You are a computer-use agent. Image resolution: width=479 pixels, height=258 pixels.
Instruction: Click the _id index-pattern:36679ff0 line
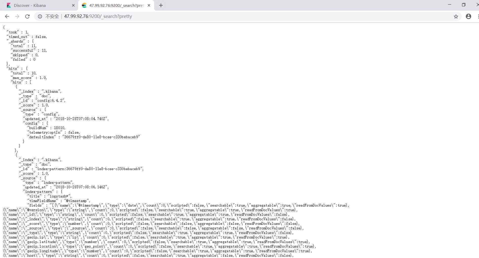(x=81, y=169)
